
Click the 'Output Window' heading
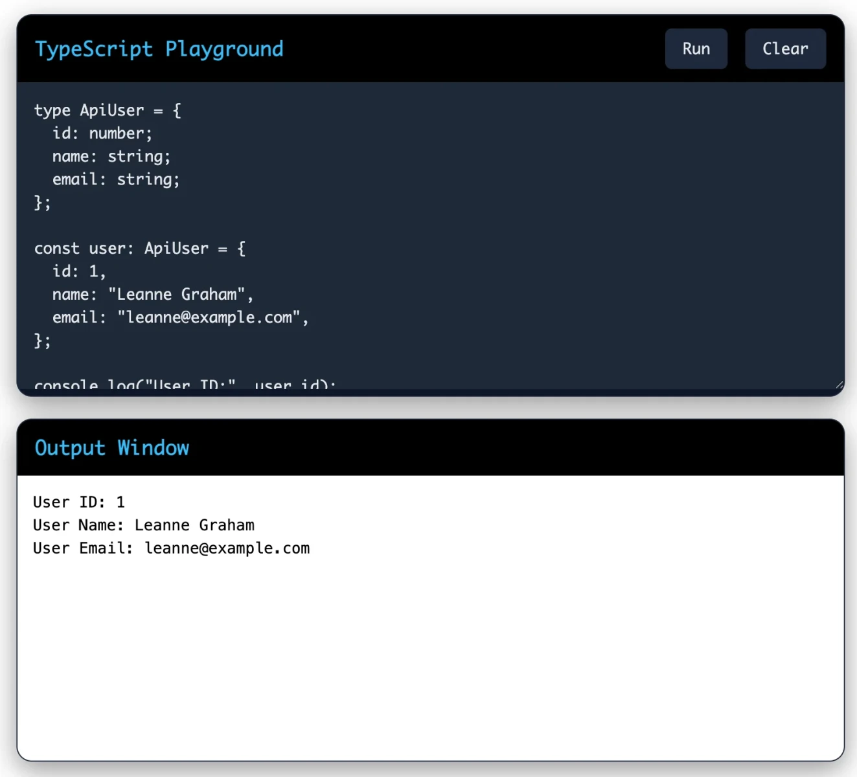click(111, 448)
